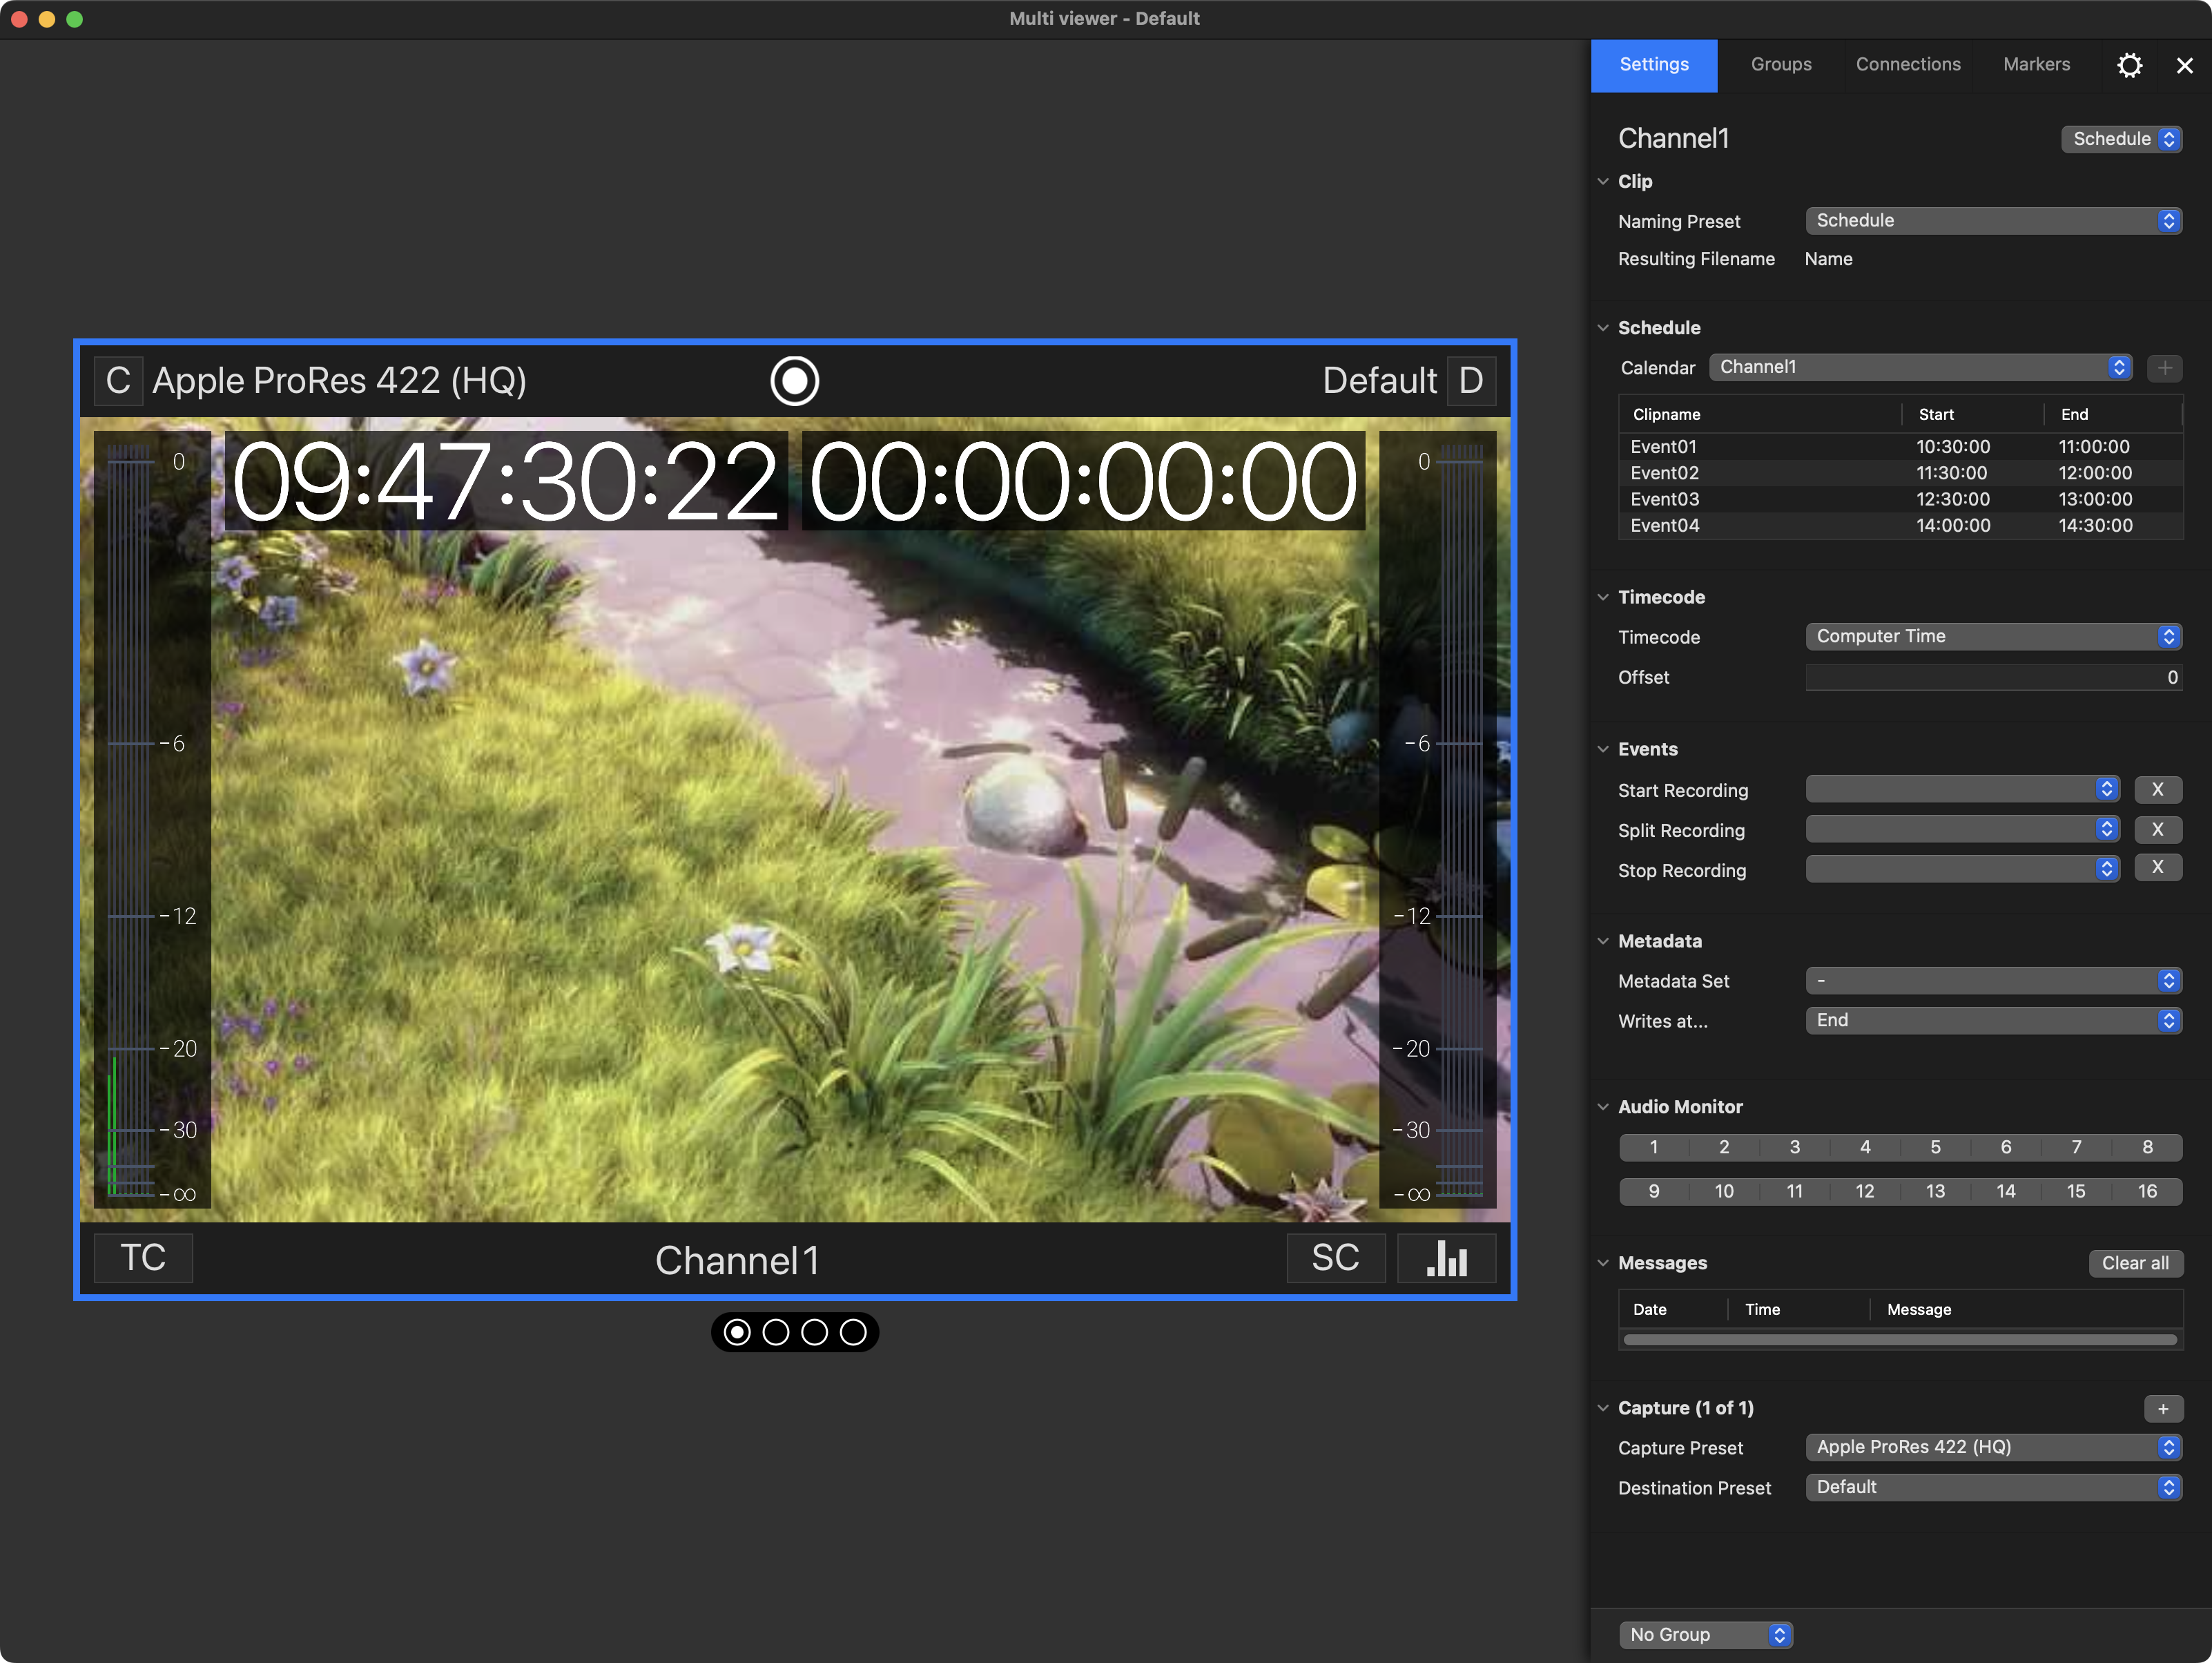Screen dimensions: 2212x1663
Task: Open the Stop Recording event dropdown
Action: tap(1963, 869)
